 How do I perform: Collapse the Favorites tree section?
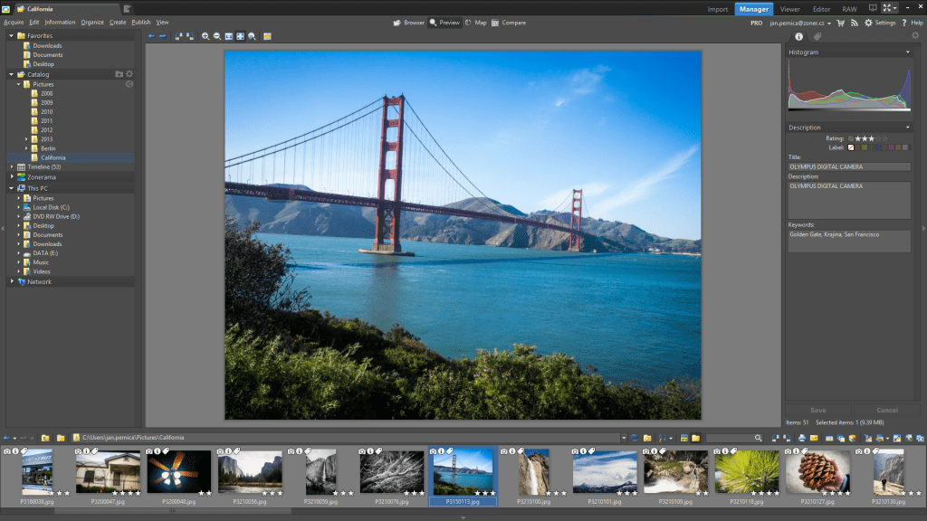click(x=11, y=35)
